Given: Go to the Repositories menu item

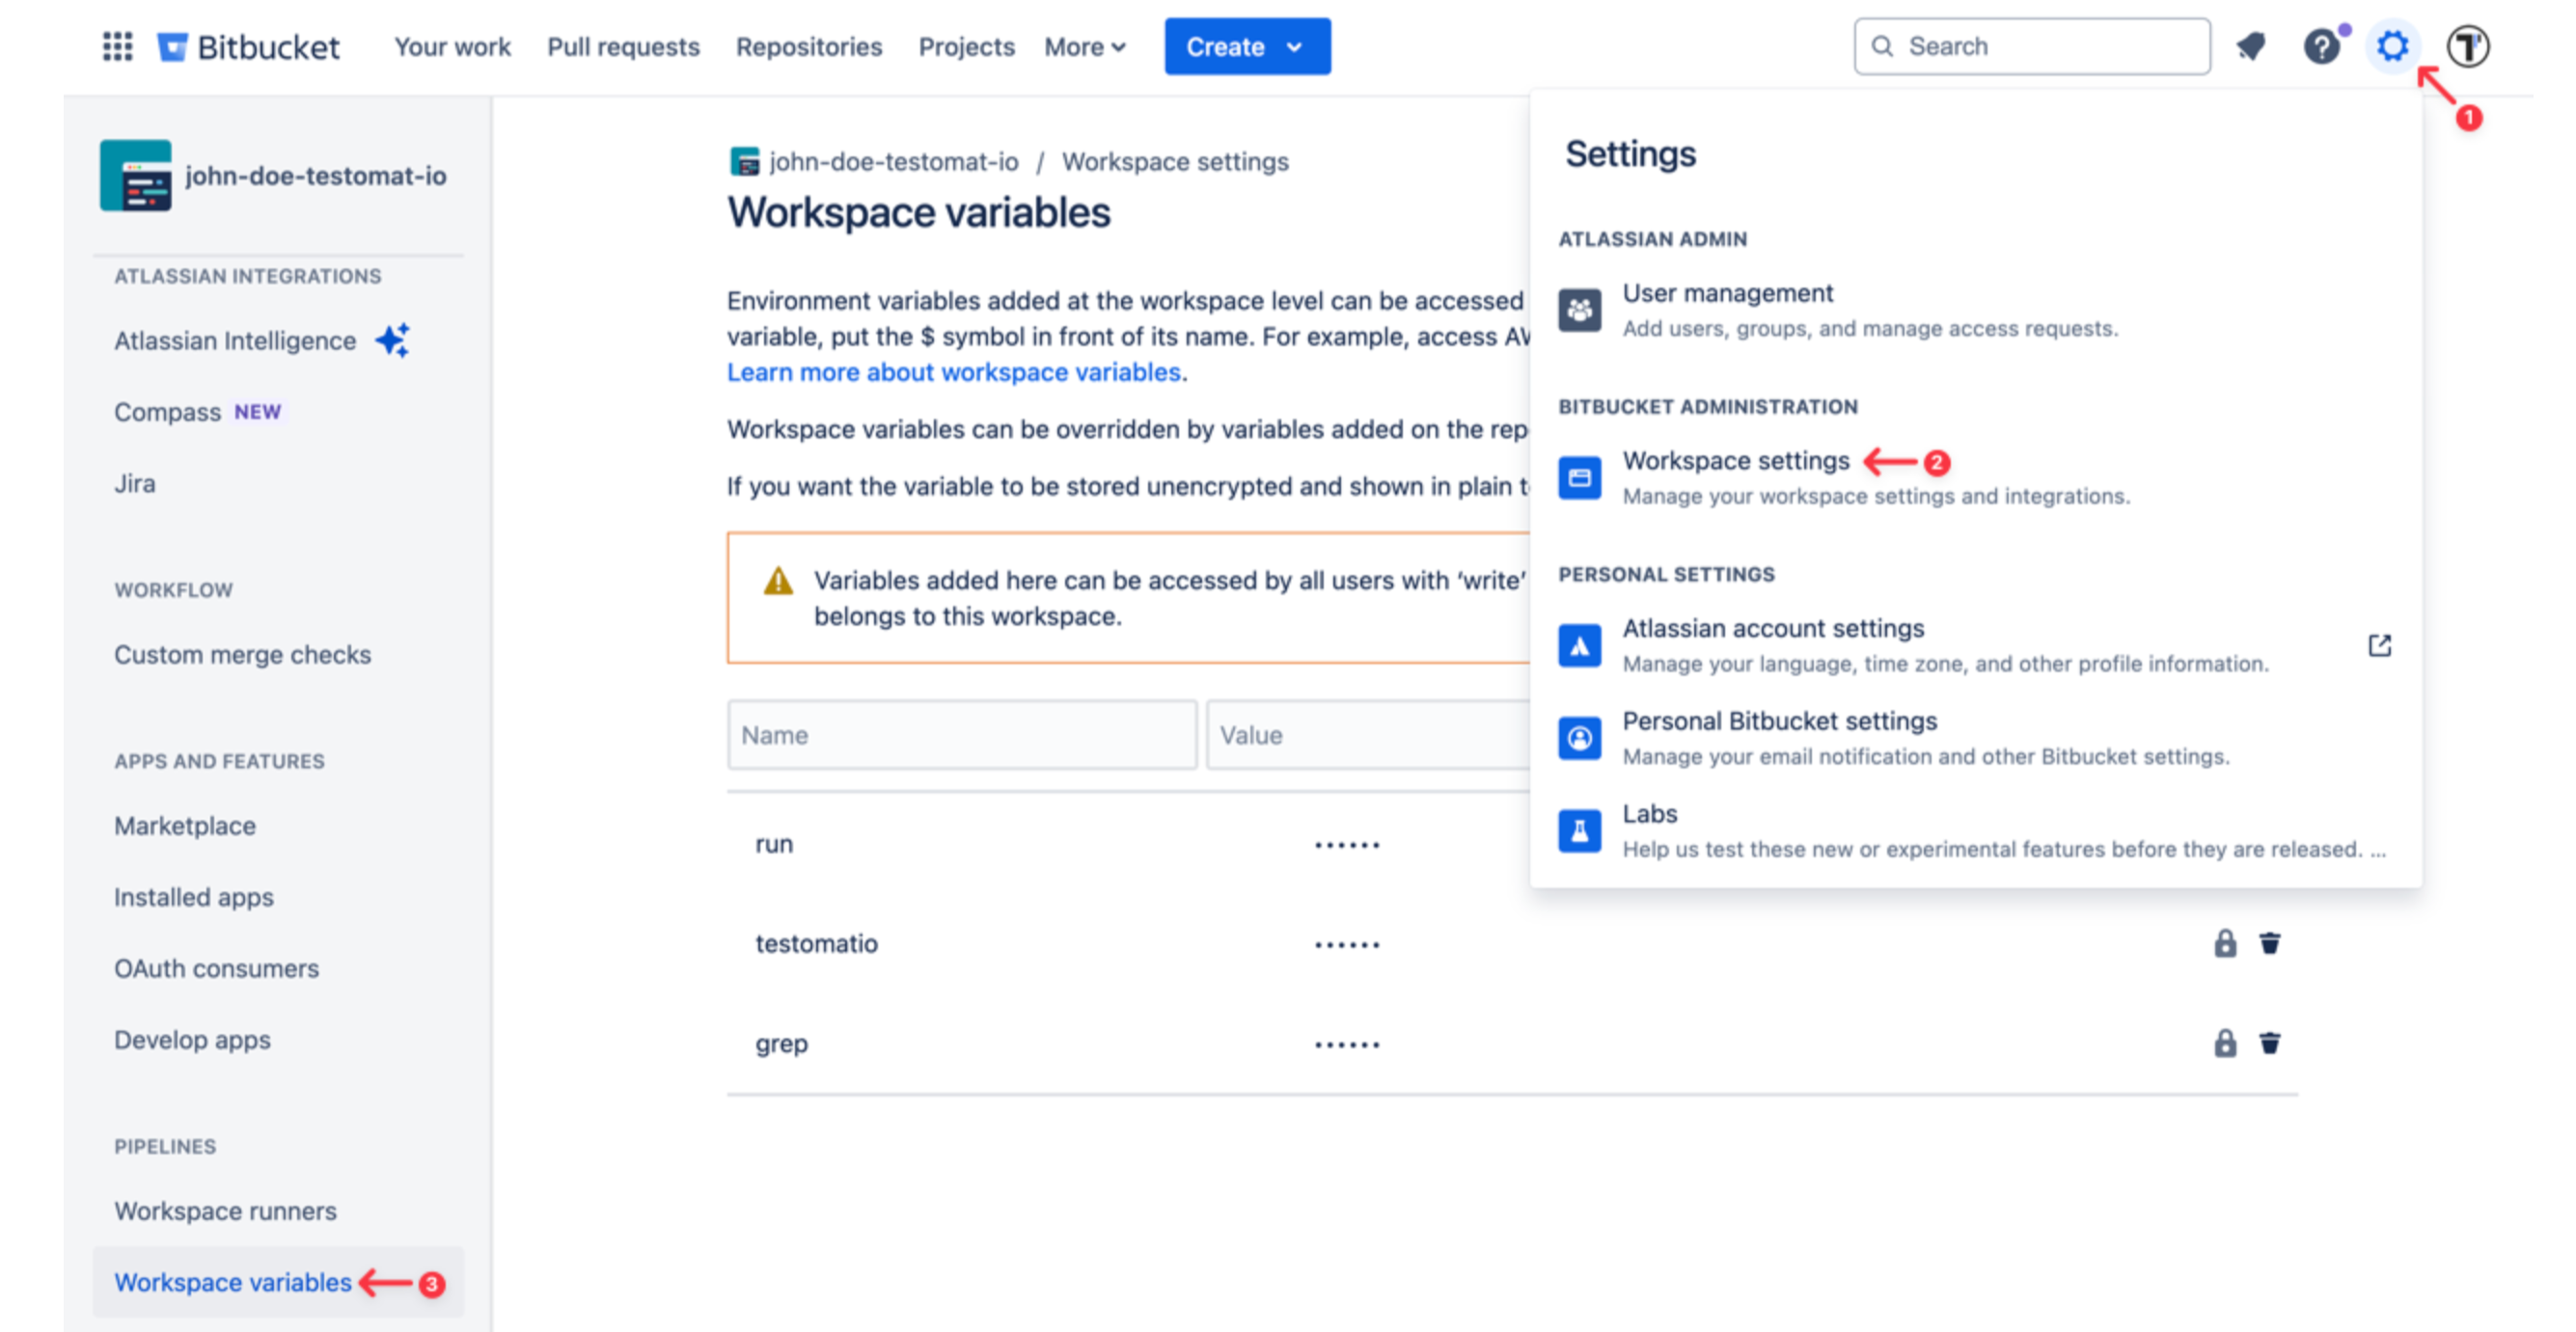Looking at the screenshot, I should pyautogui.click(x=809, y=47).
